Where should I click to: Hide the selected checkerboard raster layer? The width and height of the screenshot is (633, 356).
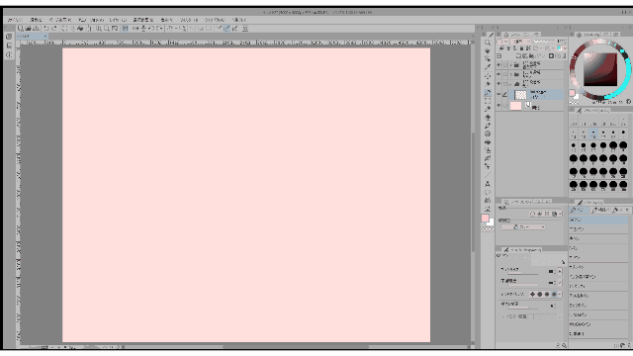(x=498, y=95)
